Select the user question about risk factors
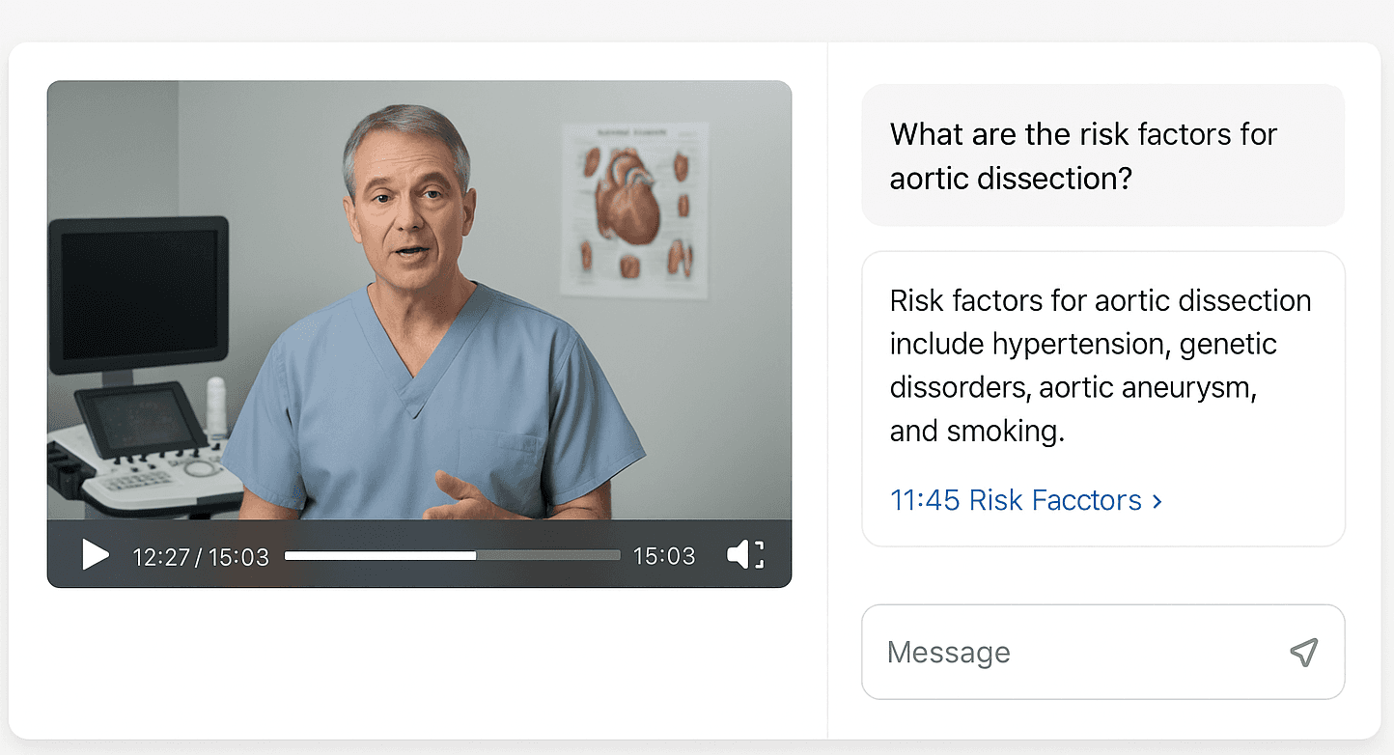This screenshot has width=1394, height=755. pos(1102,155)
